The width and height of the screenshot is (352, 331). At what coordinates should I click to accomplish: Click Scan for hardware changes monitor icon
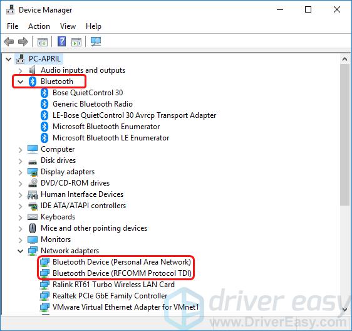coord(96,41)
